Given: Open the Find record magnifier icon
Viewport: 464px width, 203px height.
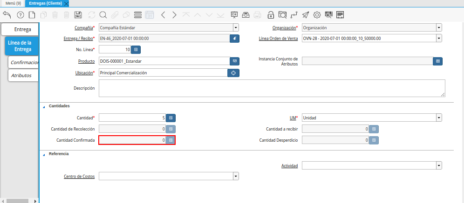Looking at the screenshot, I should coord(103,15).
